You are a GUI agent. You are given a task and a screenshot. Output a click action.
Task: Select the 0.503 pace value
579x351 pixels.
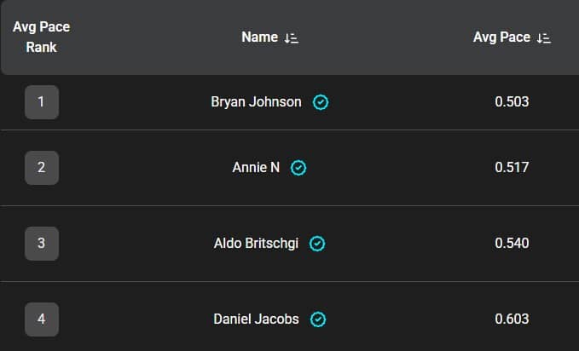pyautogui.click(x=512, y=102)
